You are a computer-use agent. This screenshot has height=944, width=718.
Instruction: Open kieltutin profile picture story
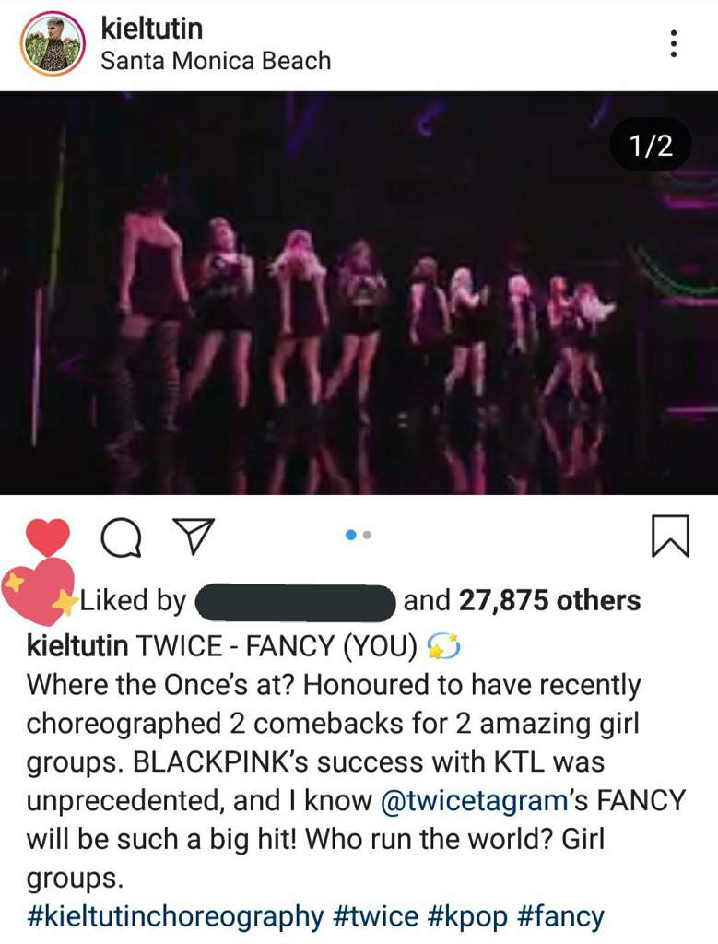click(x=53, y=44)
